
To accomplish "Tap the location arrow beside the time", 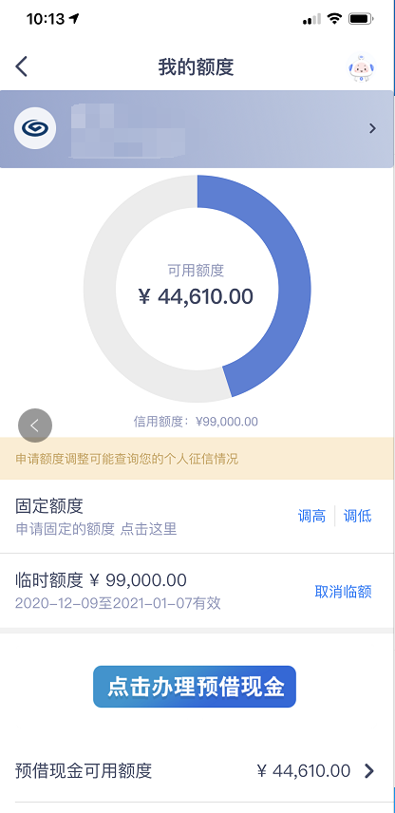I will (74, 19).
